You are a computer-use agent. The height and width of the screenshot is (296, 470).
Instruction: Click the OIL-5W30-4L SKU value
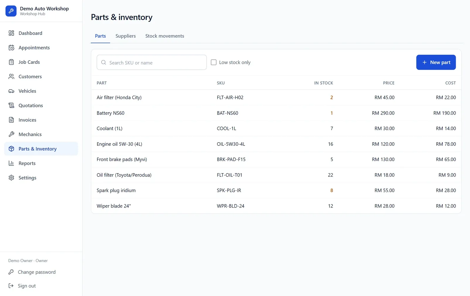[x=231, y=144]
